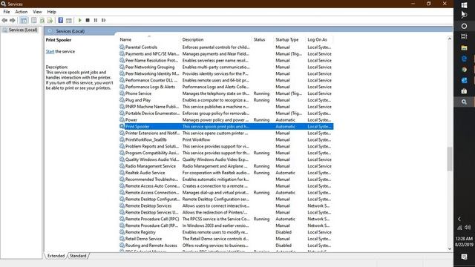Viewport: 475px width, 267px height.
Task: Open the Windows Start button
Action: coord(464,5)
